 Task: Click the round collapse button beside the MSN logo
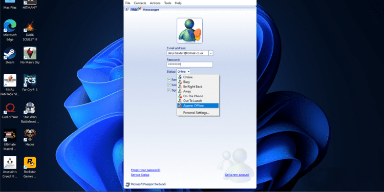pos(126,9)
